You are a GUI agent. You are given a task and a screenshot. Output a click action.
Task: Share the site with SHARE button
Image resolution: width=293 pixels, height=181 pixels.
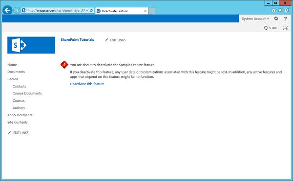click(x=271, y=28)
